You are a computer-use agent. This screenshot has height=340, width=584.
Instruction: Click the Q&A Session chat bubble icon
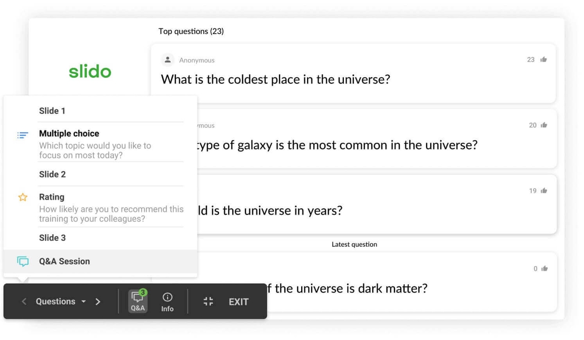(x=23, y=261)
